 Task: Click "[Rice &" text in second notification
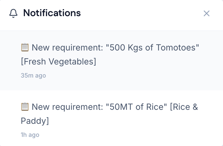184,107
